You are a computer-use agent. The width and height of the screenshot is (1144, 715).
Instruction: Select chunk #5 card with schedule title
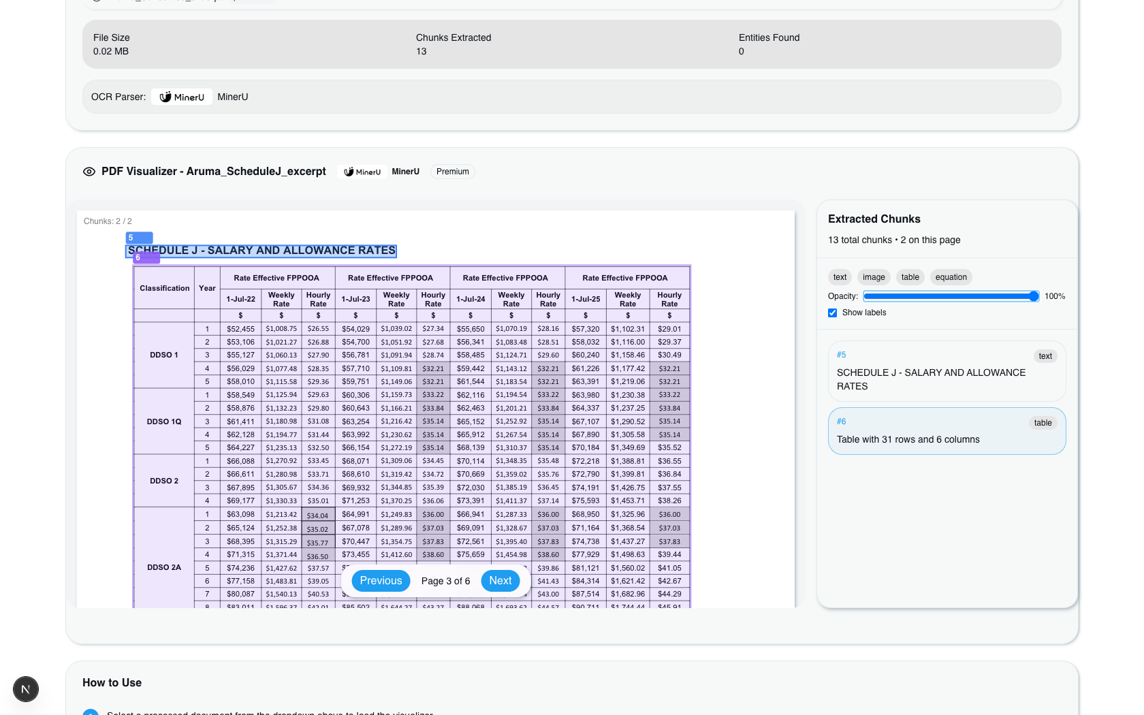click(947, 371)
